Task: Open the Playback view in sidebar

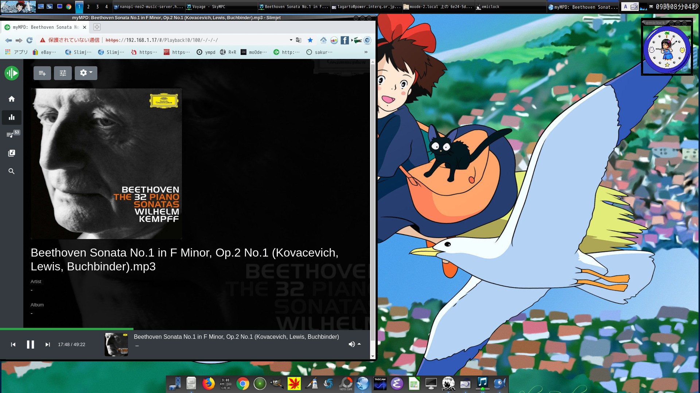Action: (x=12, y=117)
